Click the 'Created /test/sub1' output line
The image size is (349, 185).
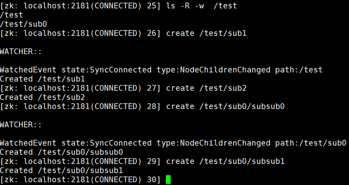[42, 79]
